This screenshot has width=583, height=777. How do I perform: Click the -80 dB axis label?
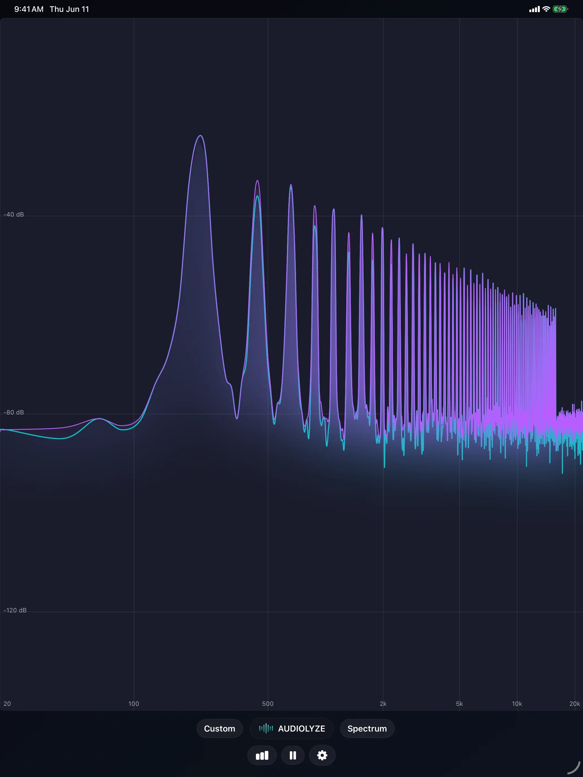click(x=14, y=412)
